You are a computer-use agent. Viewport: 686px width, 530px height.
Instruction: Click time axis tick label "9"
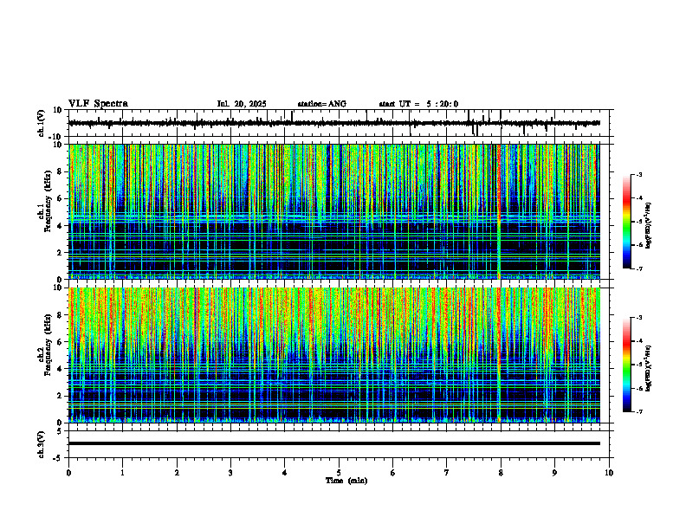pos(554,473)
